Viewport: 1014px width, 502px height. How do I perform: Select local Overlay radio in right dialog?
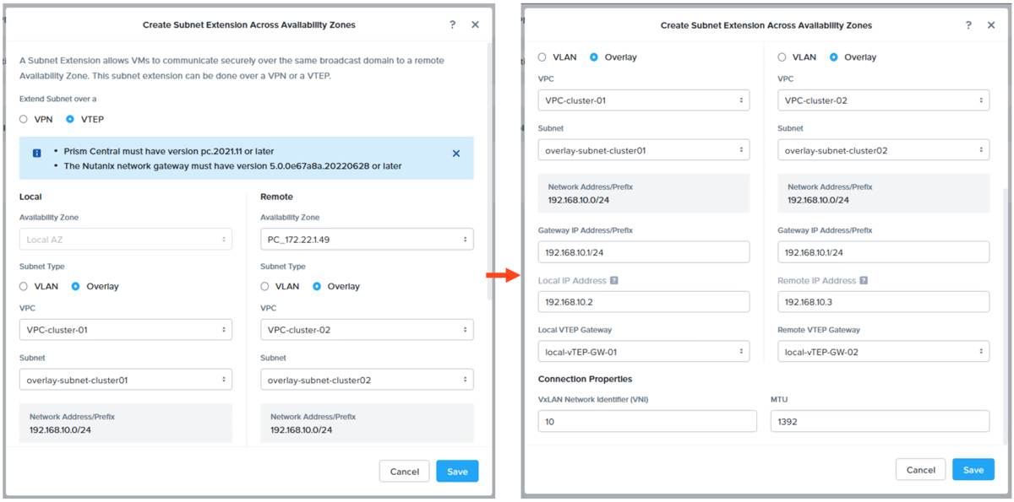pyautogui.click(x=594, y=57)
